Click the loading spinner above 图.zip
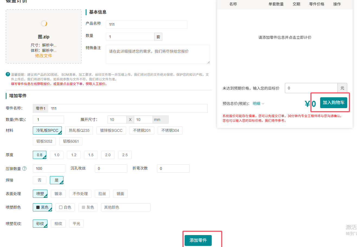Image resolution: width=357 pixels, height=247 pixels. coord(44,23)
